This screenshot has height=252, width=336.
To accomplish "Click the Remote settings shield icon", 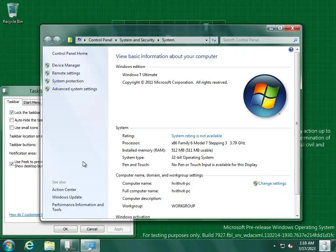I will point(47,73).
